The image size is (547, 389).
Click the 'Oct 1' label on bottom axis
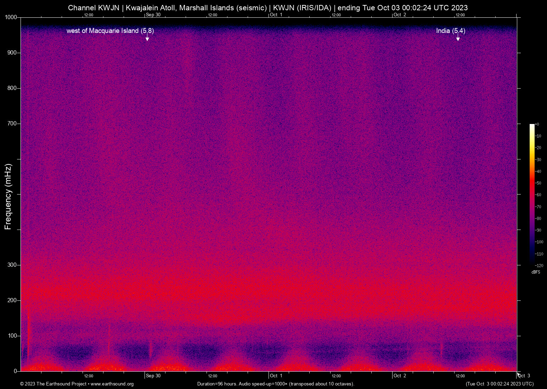[x=276, y=376]
